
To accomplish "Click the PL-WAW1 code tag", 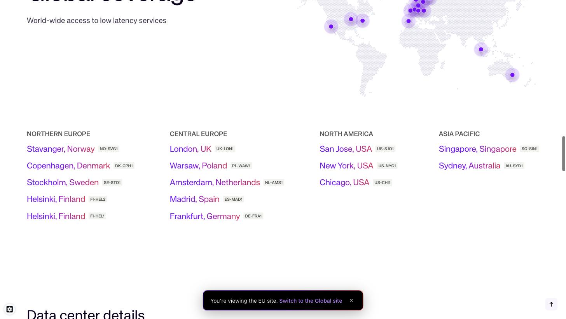I will click(241, 166).
